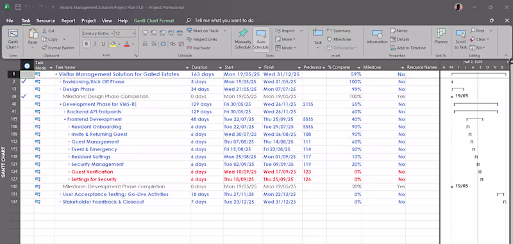Click the Inspect button

click(285, 31)
